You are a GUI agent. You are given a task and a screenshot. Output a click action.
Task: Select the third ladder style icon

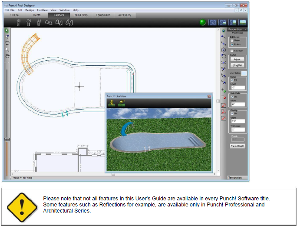coord(39,23)
